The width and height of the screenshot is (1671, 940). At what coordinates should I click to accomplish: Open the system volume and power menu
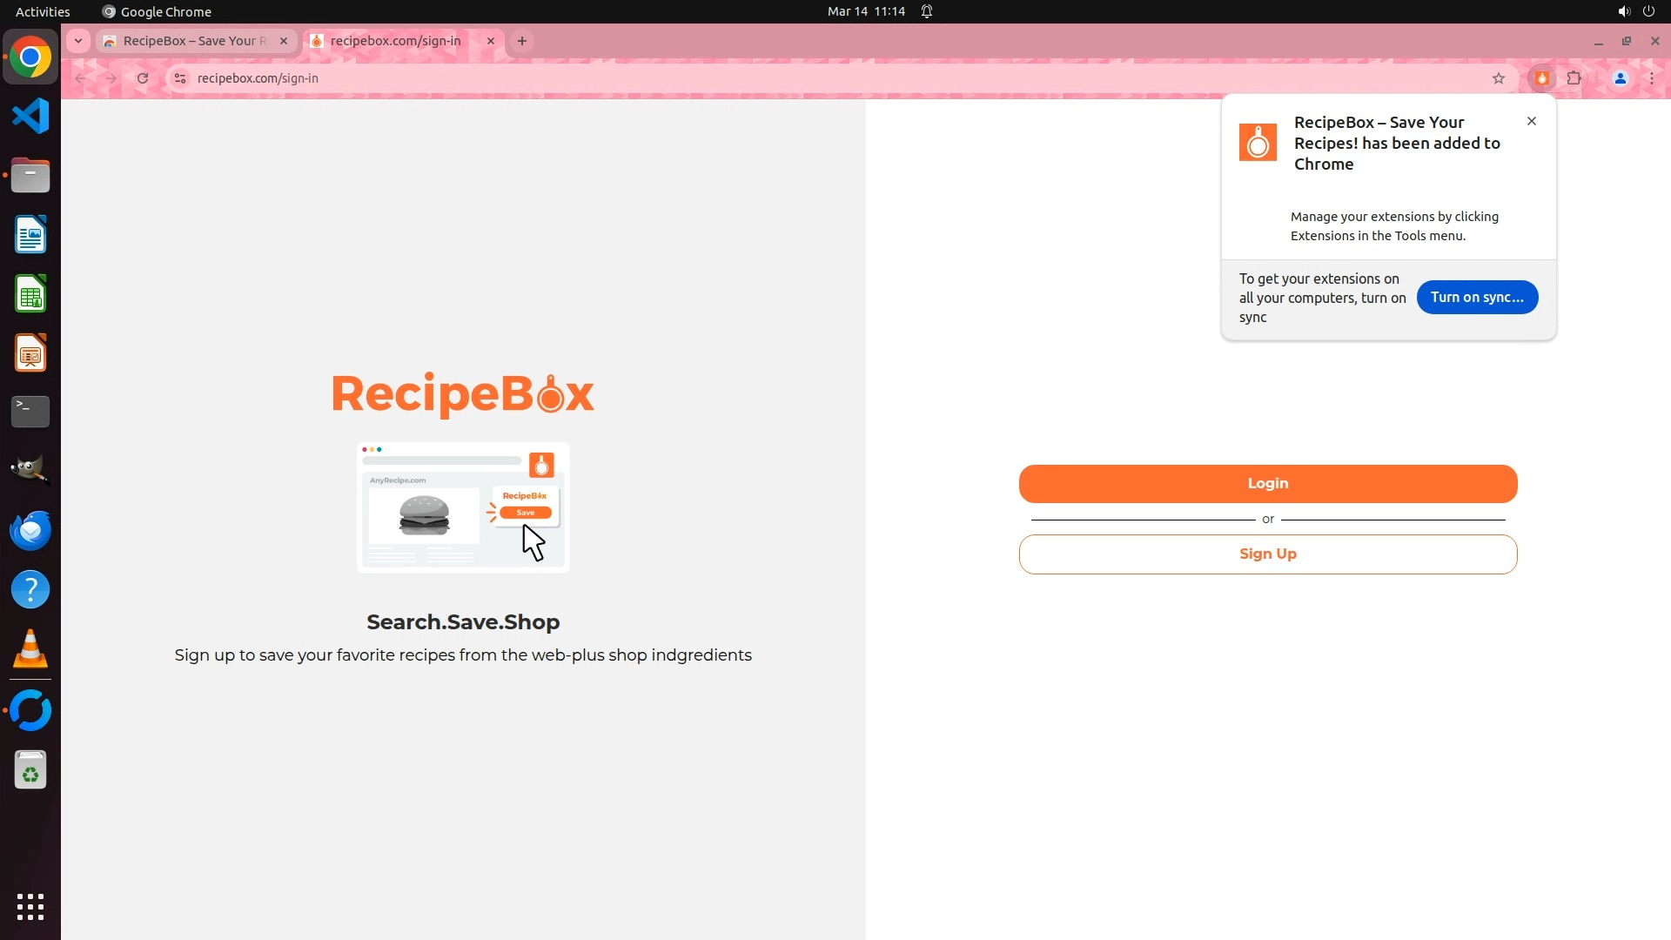click(x=1635, y=11)
